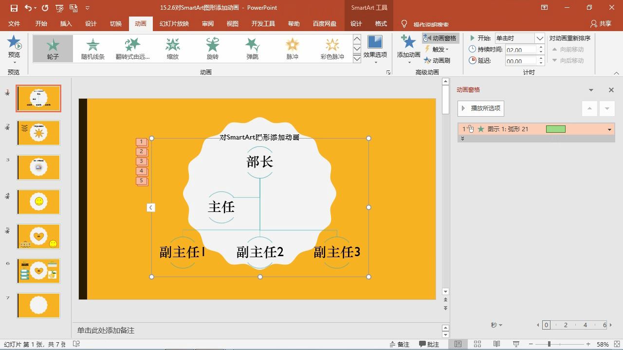Open dropdown for 图示 1: 弧形 21 animation
This screenshot has width=623, height=350.
point(609,129)
